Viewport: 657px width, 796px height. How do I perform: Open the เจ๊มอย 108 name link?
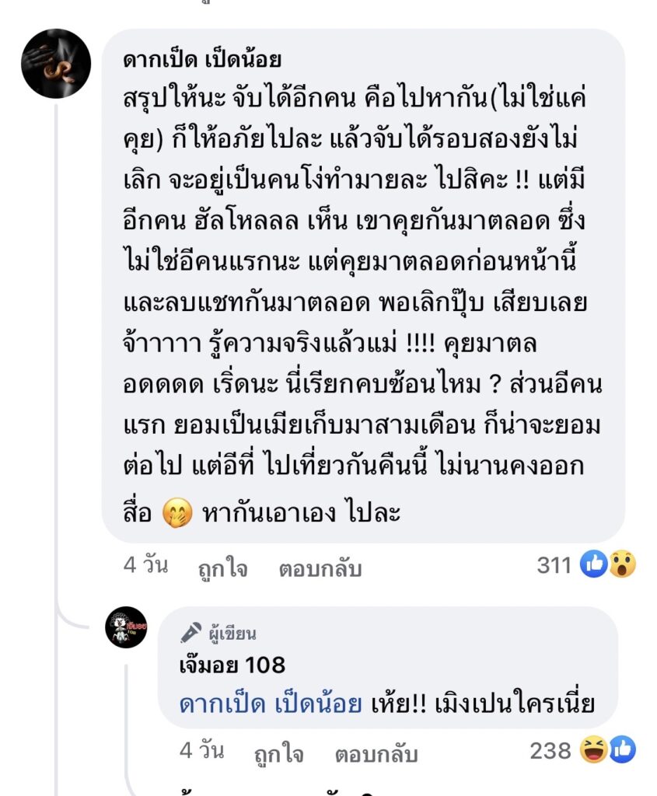pyautogui.click(x=232, y=665)
